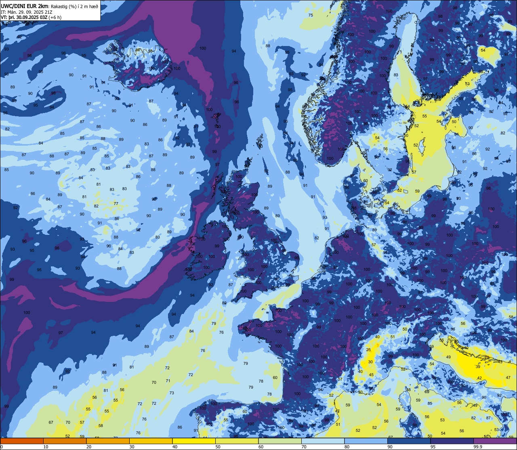Viewport: 517px width, 450px height.
Task: Click the VT valid time 30.09.2025 03Z line
Action: 31,17
